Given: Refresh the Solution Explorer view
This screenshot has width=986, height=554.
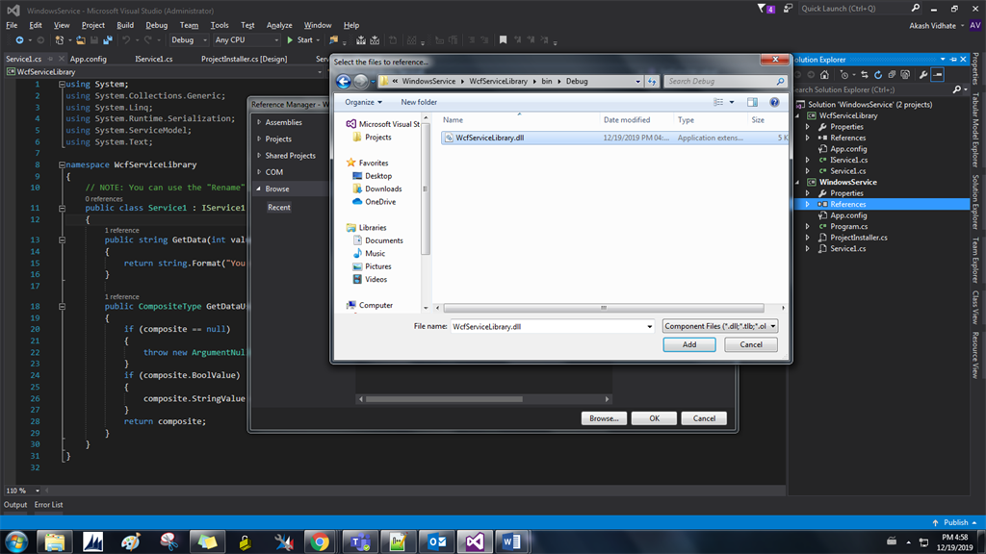Looking at the screenshot, I should click(879, 75).
